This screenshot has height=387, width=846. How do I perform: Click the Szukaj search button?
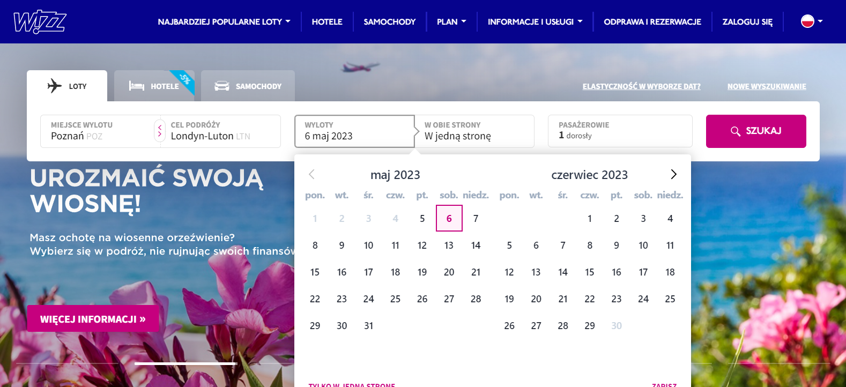click(x=756, y=131)
